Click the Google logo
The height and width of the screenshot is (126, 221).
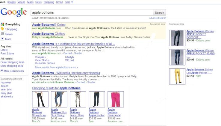pyautogui.click(x=13, y=12)
